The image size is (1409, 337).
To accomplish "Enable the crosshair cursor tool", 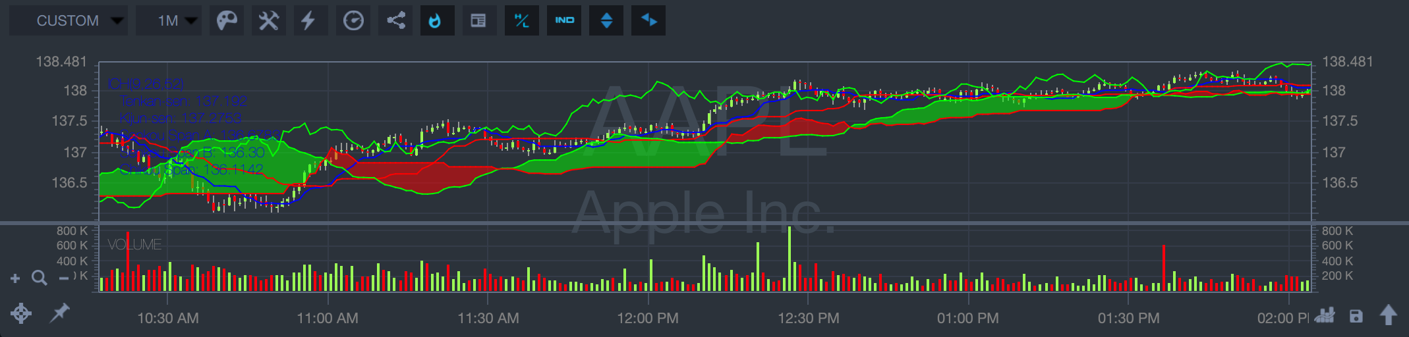I will coord(21,313).
